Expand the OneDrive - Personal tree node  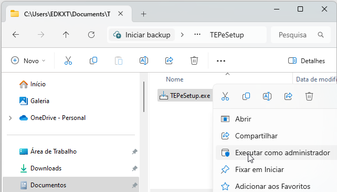(10, 118)
